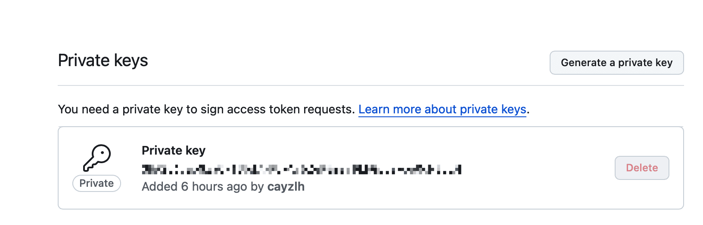Image resolution: width=703 pixels, height=225 pixels.
Task: Click the word 'keys' in the heading
Action: click(131, 61)
